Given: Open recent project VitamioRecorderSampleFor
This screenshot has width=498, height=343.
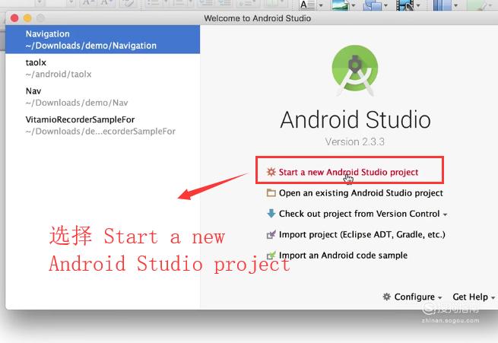Looking at the screenshot, I should click(103, 125).
